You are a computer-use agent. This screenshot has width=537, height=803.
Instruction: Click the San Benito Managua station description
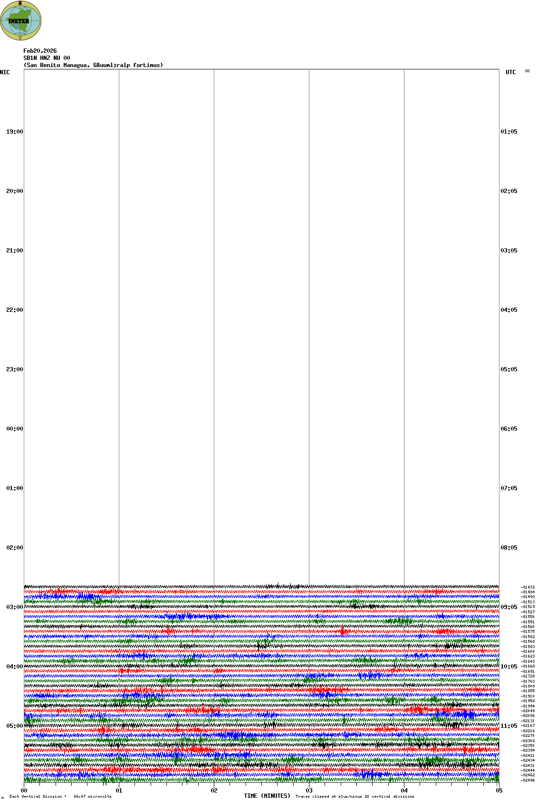point(93,65)
